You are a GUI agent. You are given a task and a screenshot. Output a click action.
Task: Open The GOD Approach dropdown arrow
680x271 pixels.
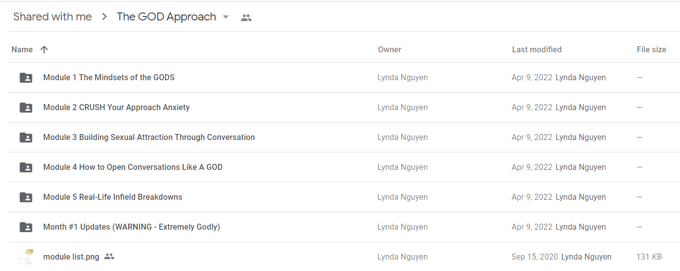[x=226, y=17]
